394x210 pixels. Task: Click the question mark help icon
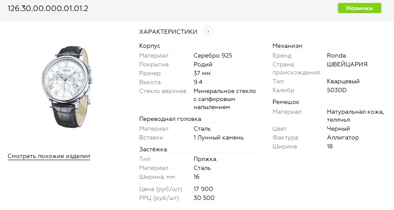(208, 32)
